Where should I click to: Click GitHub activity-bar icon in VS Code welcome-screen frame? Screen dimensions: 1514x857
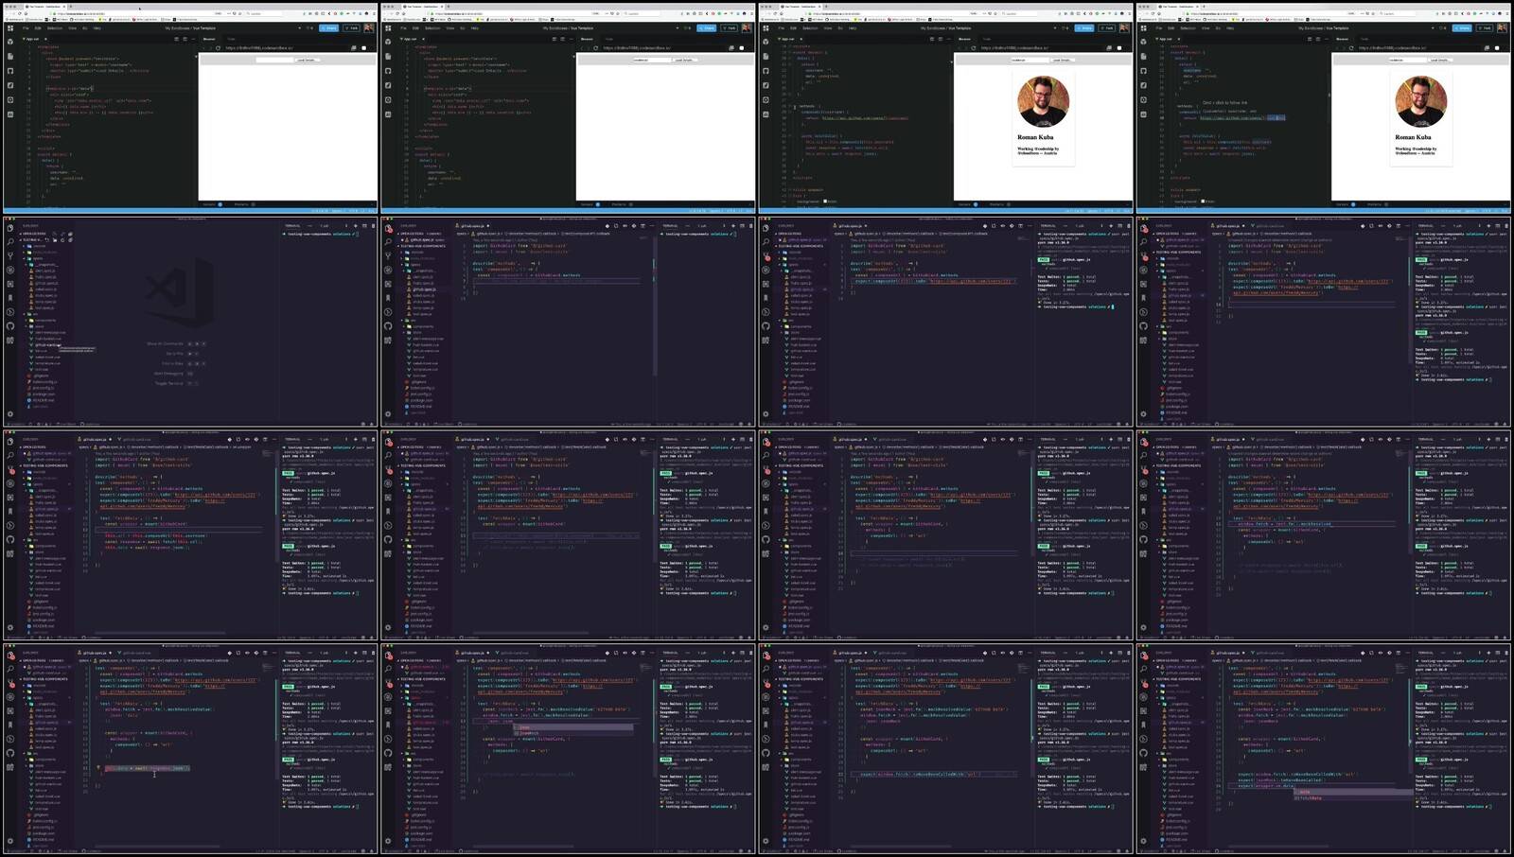pos(10,326)
